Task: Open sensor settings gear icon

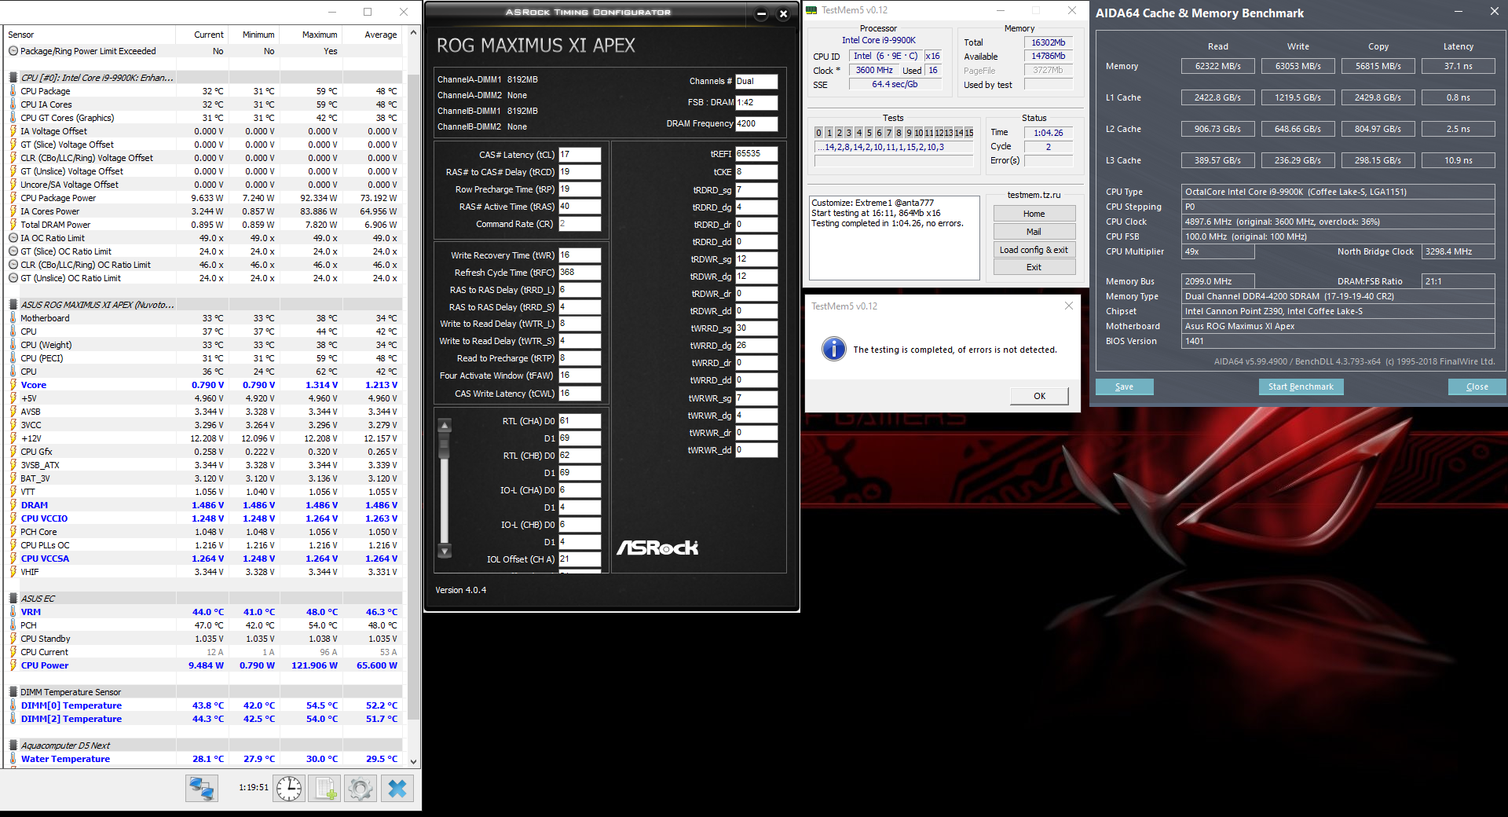Action: tap(361, 788)
